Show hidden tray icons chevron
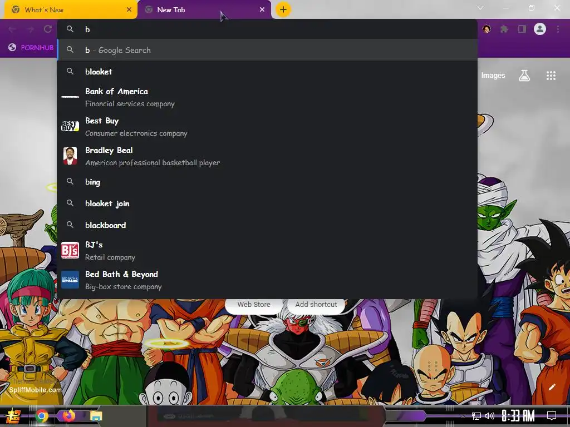Screen dimensions: 570x427 click(463, 416)
